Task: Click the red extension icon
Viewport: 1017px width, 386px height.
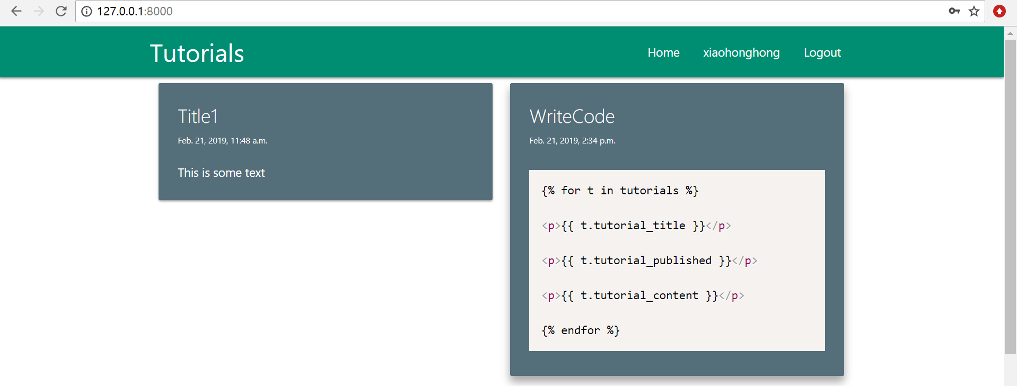Action: [999, 11]
